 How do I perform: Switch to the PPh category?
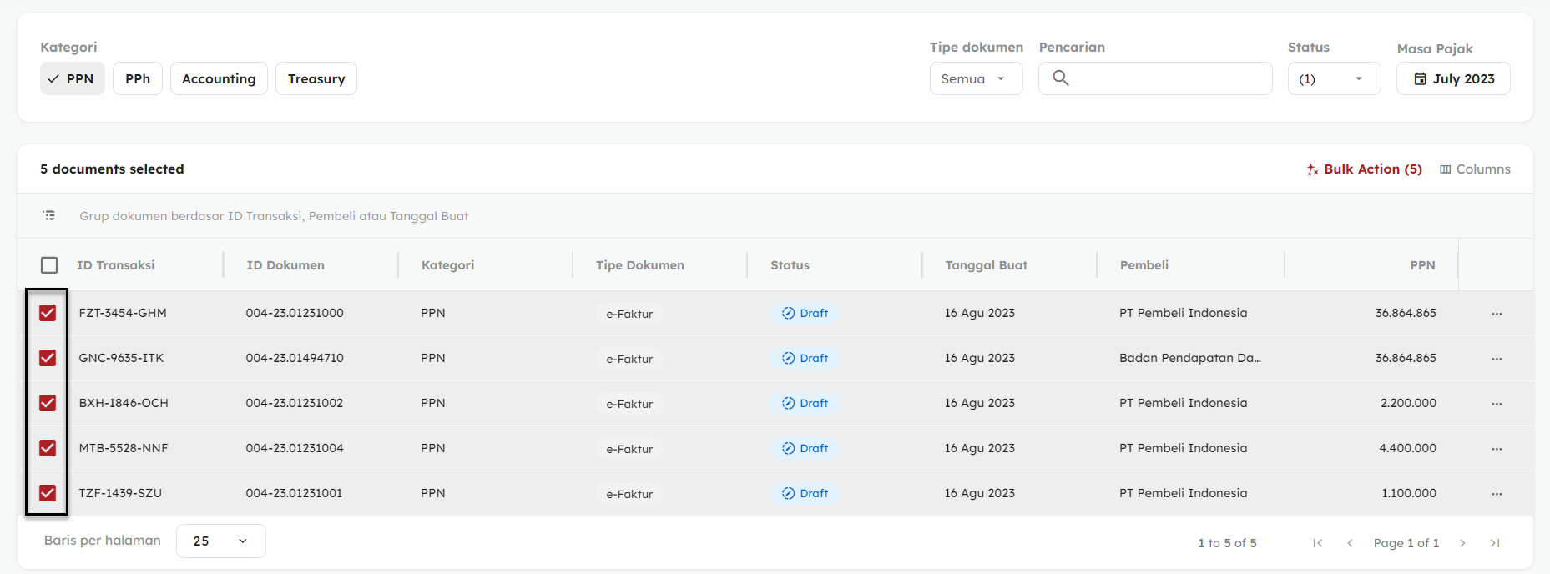pos(138,79)
